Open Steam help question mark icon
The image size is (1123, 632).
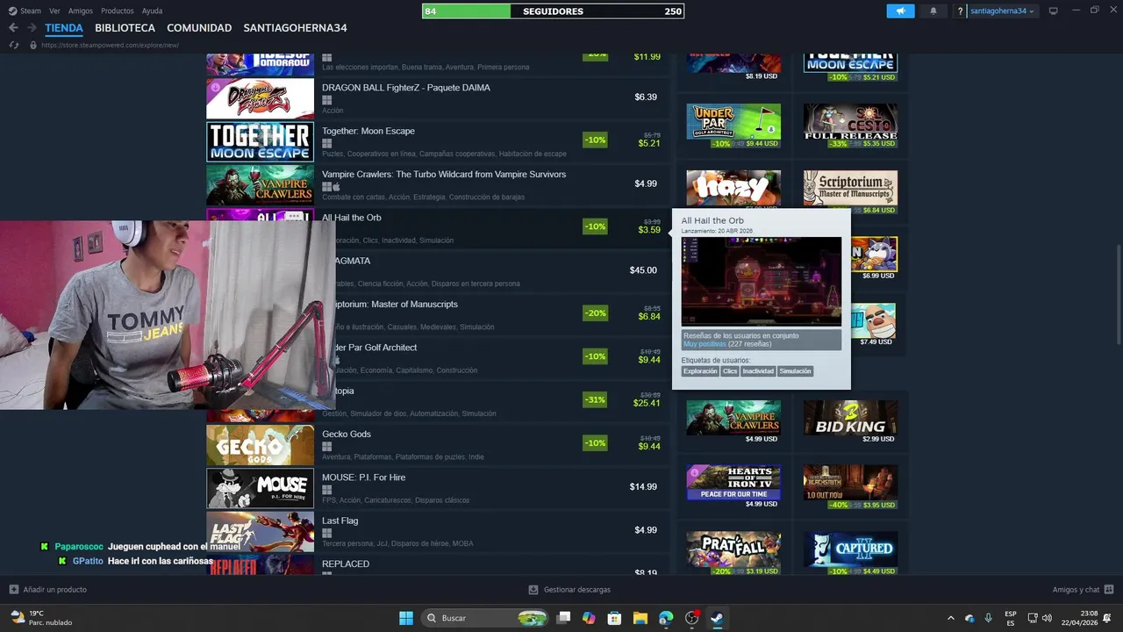pos(961,11)
